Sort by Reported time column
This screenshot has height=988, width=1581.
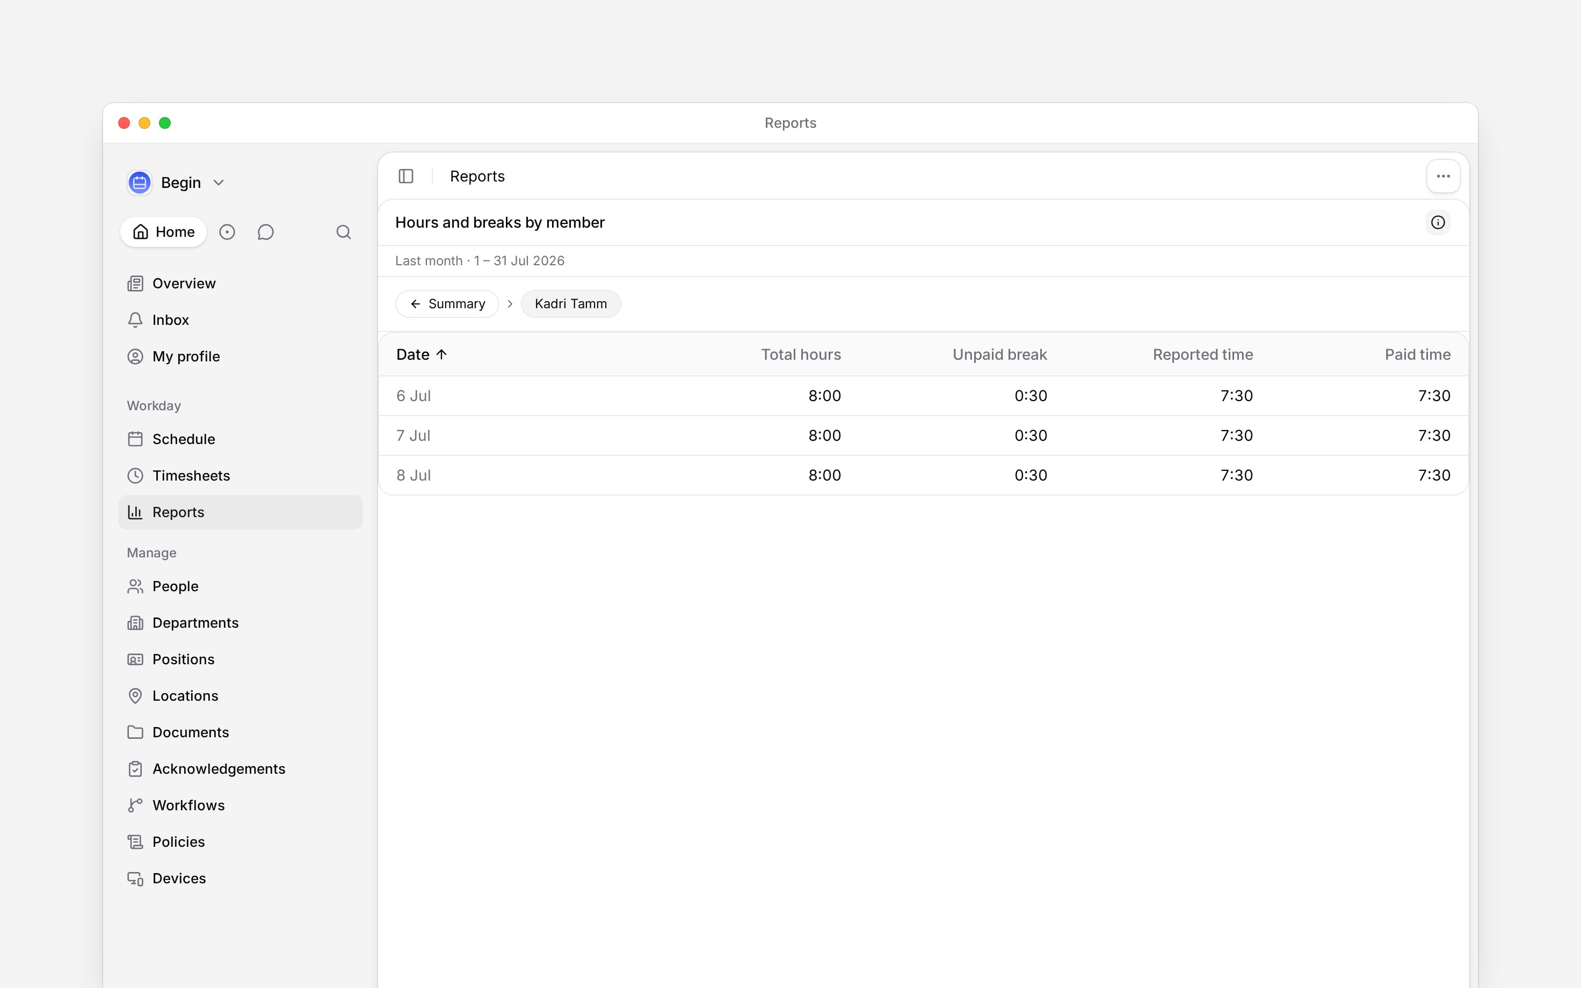pyautogui.click(x=1203, y=355)
